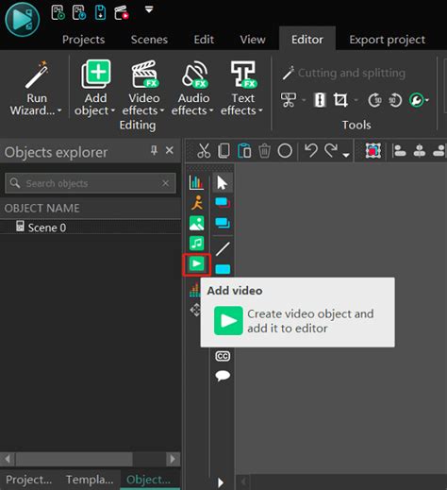
Task: Select the Line drawing tool
Action: coord(223,248)
